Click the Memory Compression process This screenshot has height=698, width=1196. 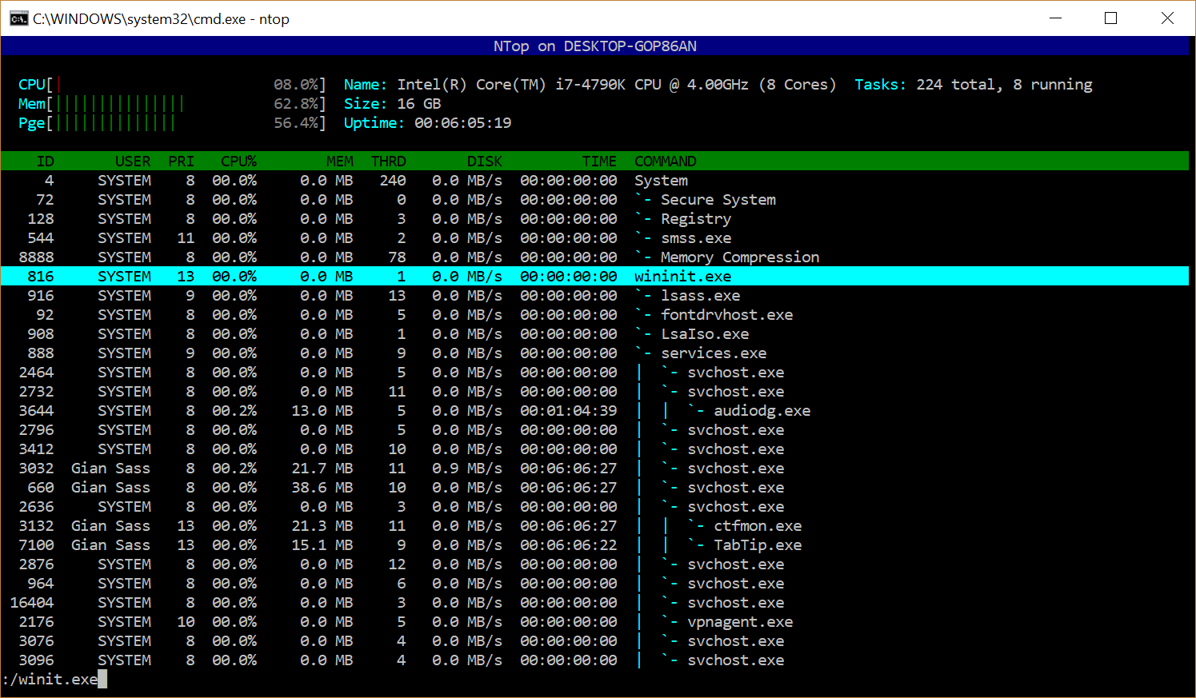(x=739, y=257)
